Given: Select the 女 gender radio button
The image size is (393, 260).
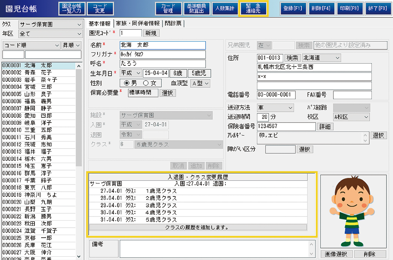Looking at the screenshot, I should pyautogui.click(x=146, y=83).
